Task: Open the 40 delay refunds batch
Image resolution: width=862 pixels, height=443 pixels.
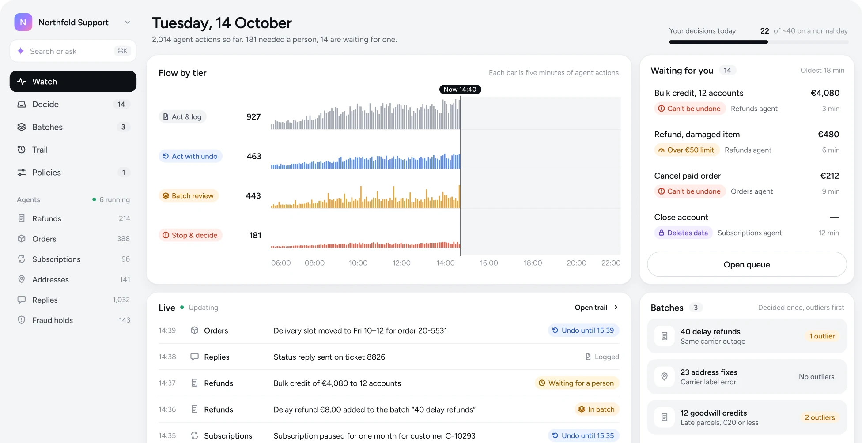Action: pos(747,336)
